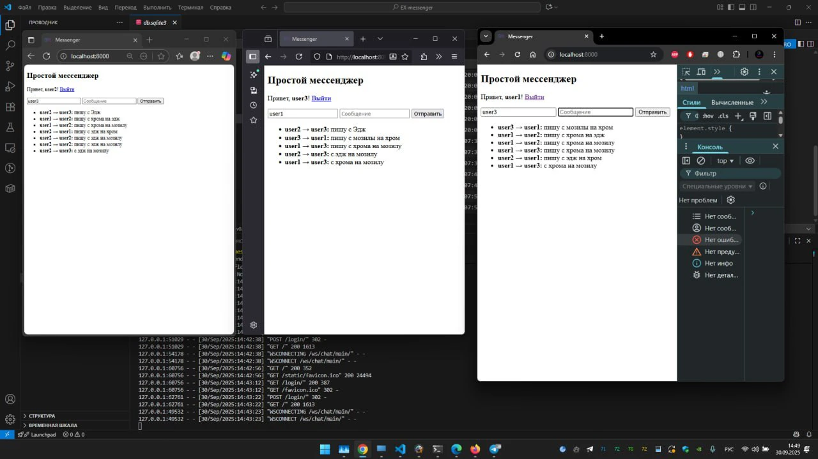Go to home page in the Chrome window
This screenshot has height=459, width=818.
click(533, 54)
